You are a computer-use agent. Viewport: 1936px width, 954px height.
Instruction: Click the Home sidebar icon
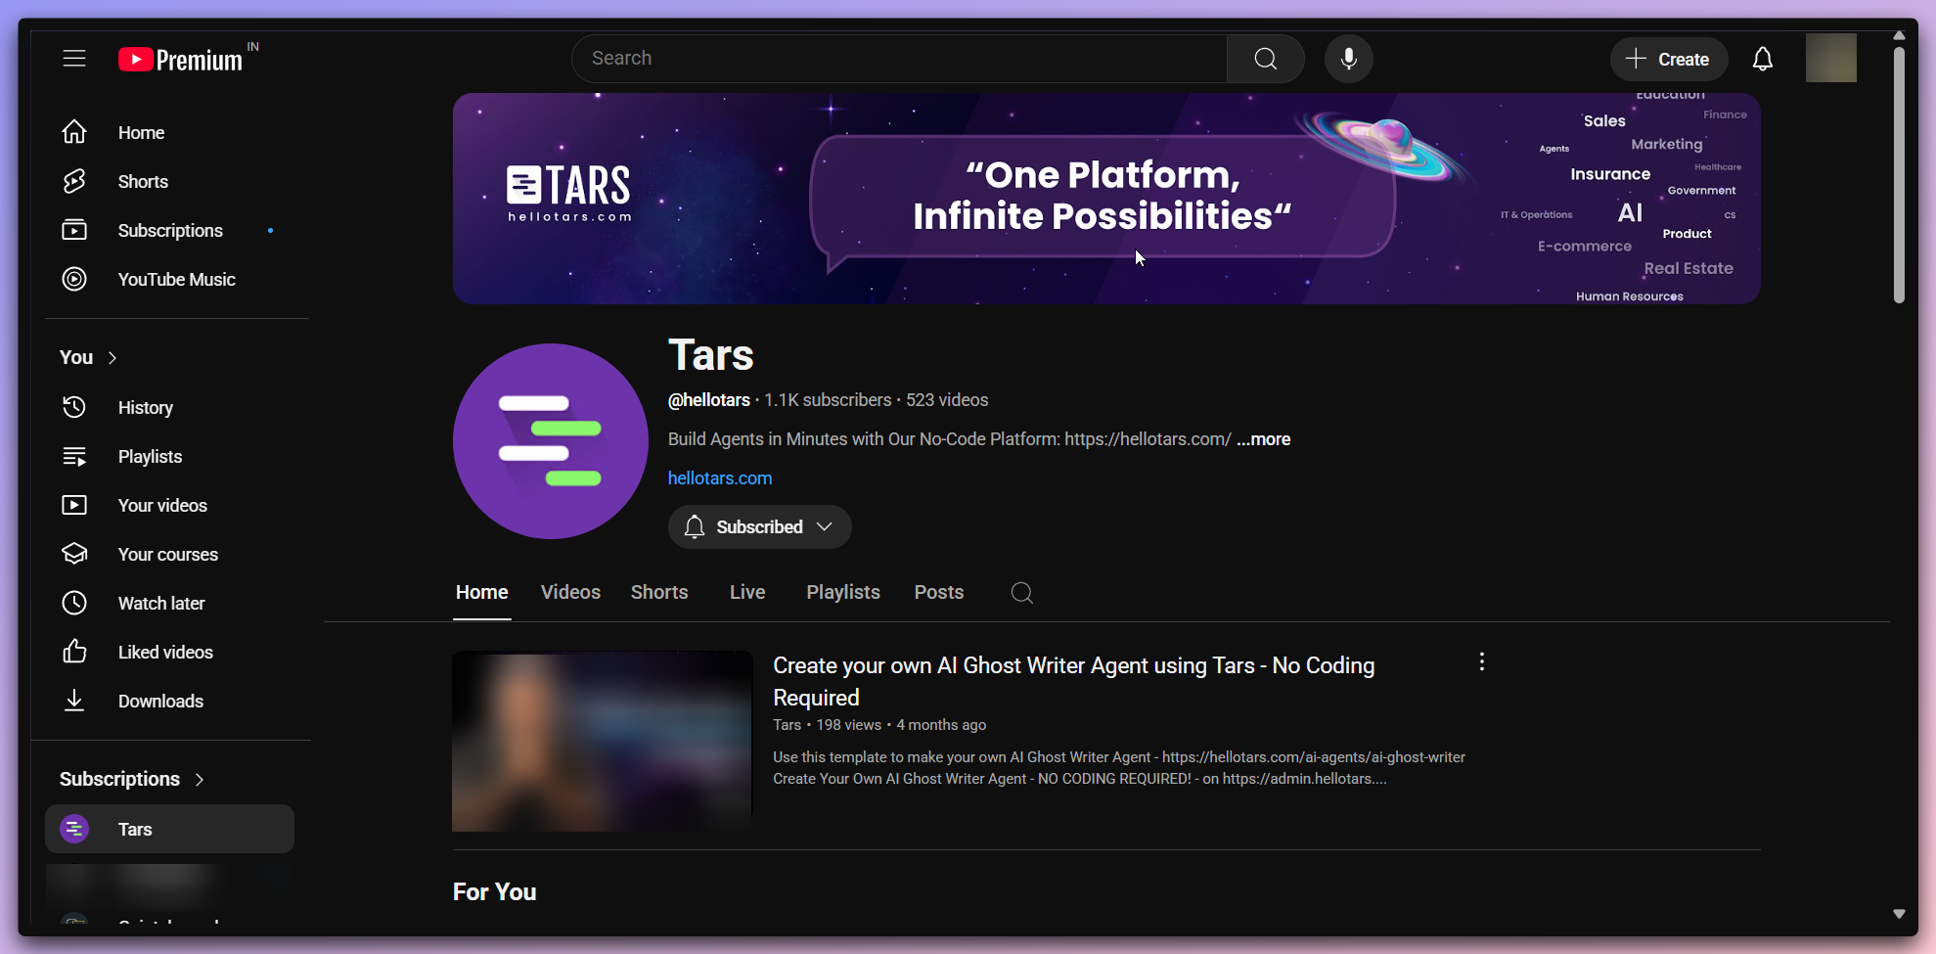click(74, 132)
